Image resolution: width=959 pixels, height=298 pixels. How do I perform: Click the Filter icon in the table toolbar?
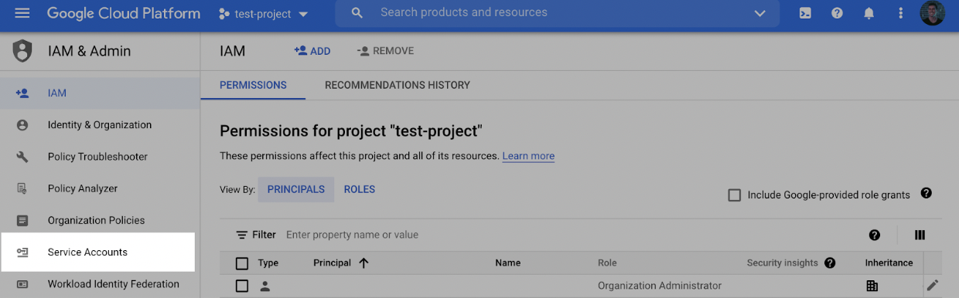[242, 235]
